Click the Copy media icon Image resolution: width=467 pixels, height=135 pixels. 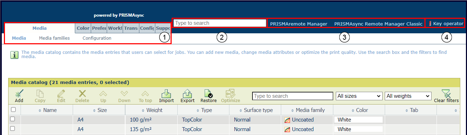point(40,94)
